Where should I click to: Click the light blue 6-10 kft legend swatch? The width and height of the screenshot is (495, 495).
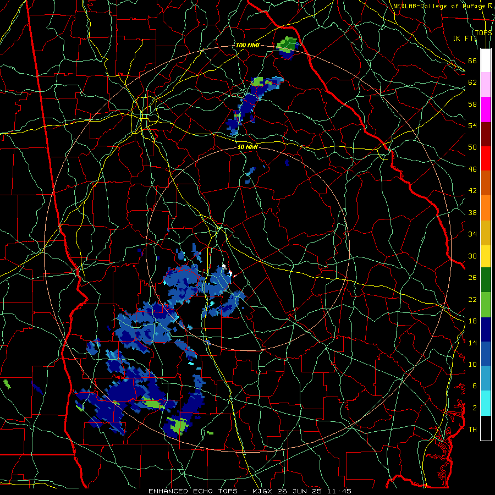486,378
